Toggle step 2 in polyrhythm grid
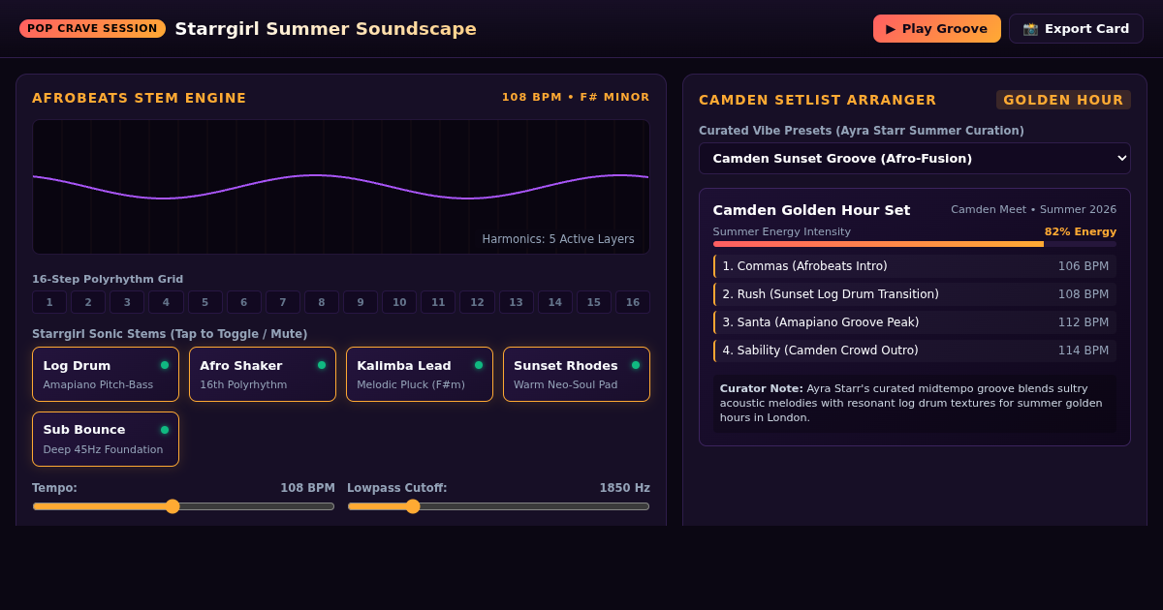The image size is (1163, 610). 88,302
